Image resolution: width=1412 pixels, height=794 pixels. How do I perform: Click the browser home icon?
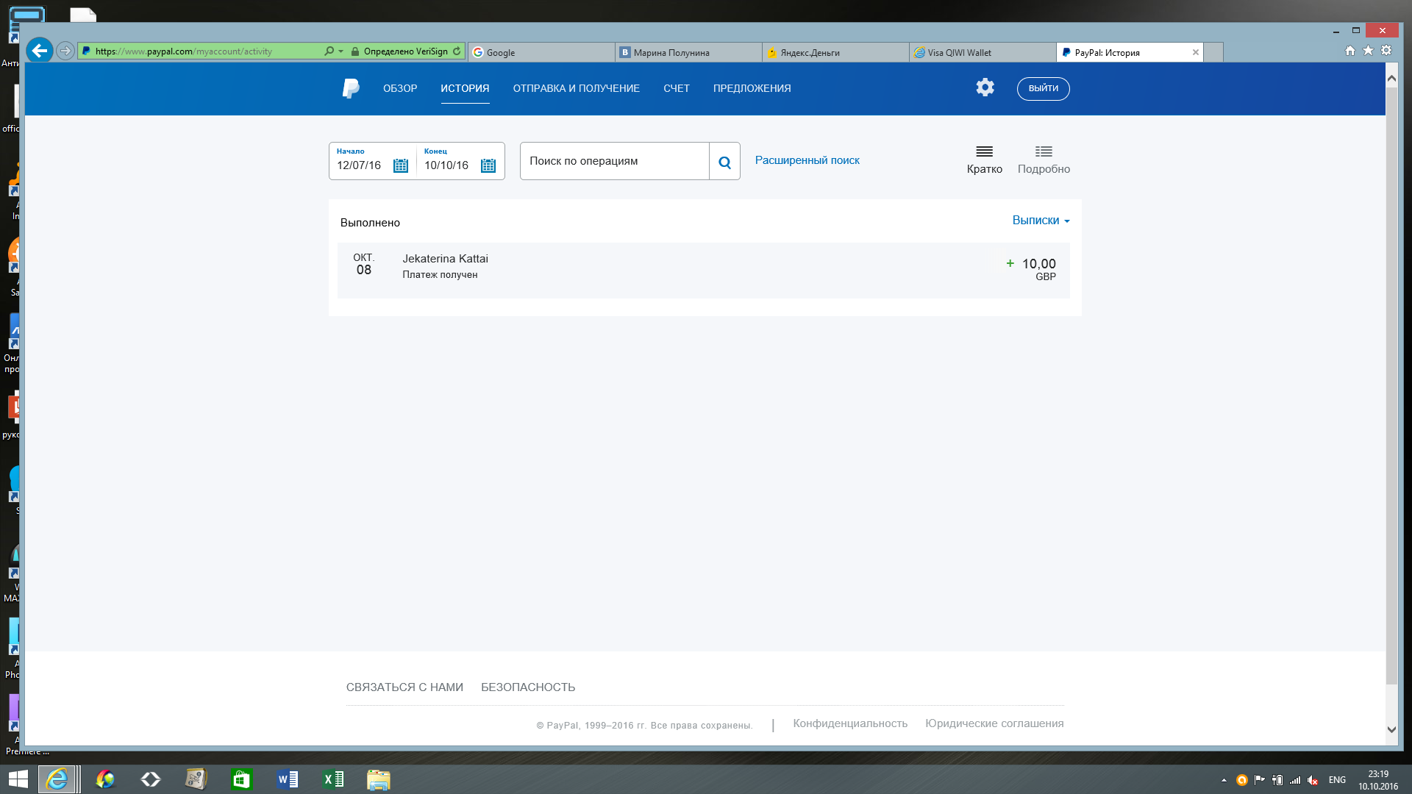coord(1350,51)
